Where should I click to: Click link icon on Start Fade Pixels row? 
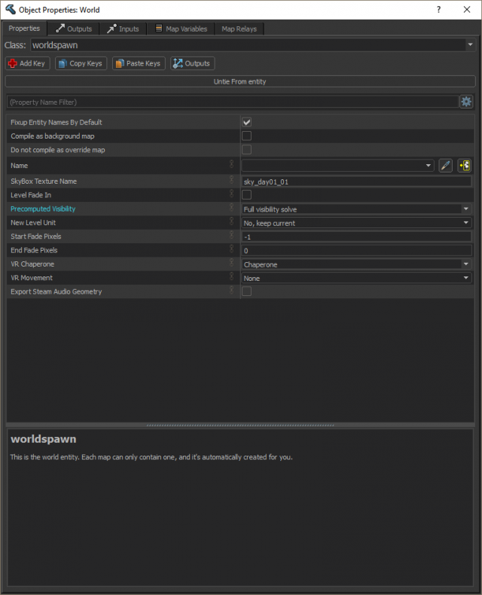point(231,234)
